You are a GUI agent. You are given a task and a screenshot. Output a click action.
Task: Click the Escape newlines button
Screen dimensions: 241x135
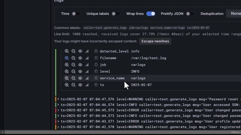(155, 41)
